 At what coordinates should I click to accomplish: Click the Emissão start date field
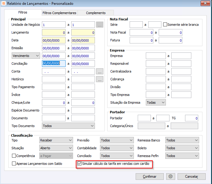tap(54, 48)
